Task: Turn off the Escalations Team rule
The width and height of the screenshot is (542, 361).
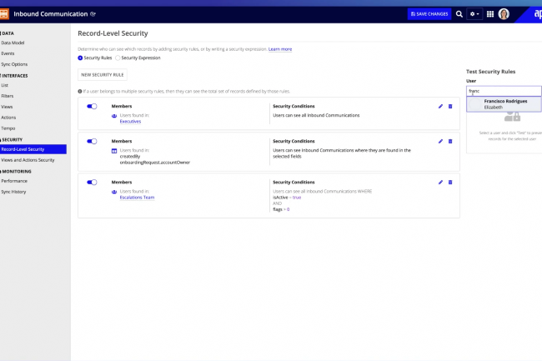Action: tap(92, 182)
